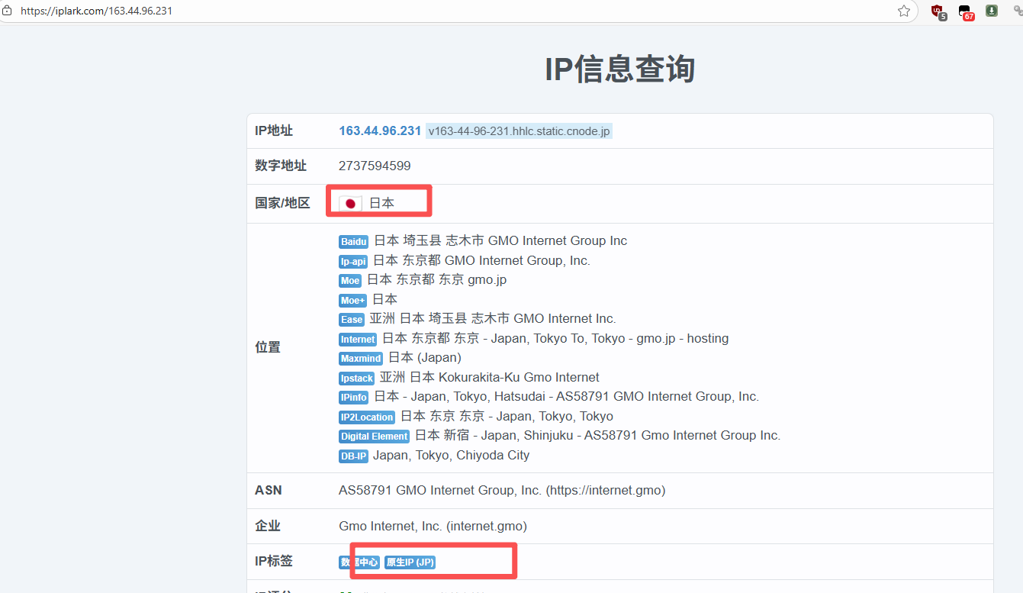This screenshot has height=593, width=1023.
Task: Click the hostname v163-44-96-231.hhlc.static.cnode.jp
Action: tap(519, 131)
